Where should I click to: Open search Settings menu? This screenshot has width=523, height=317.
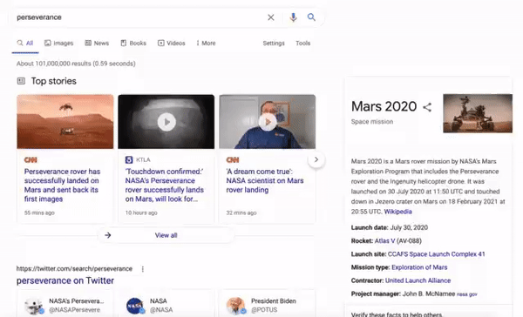[x=274, y=43]
